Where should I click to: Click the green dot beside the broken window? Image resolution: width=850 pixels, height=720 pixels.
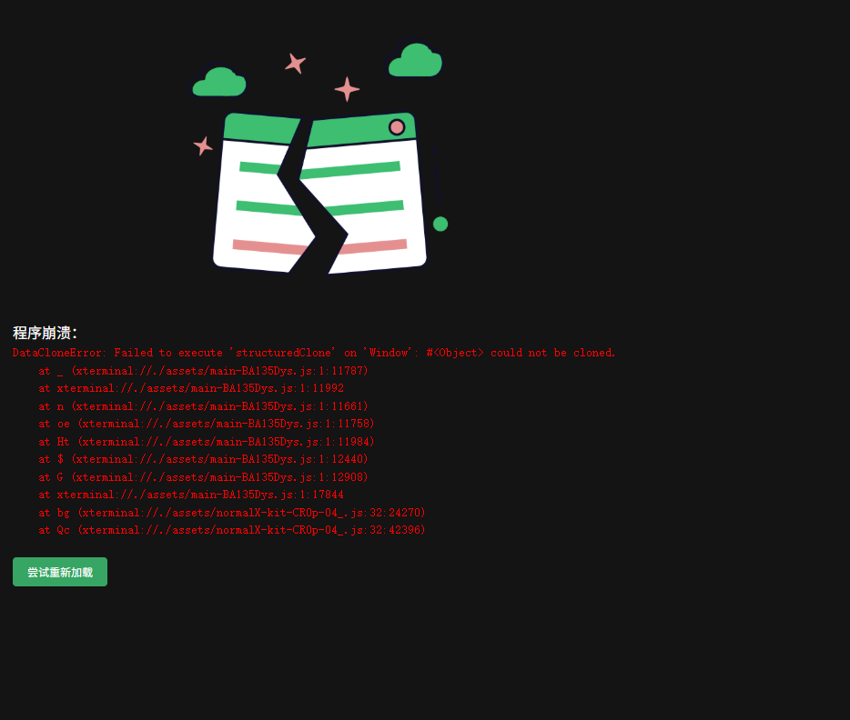[440, 224]
